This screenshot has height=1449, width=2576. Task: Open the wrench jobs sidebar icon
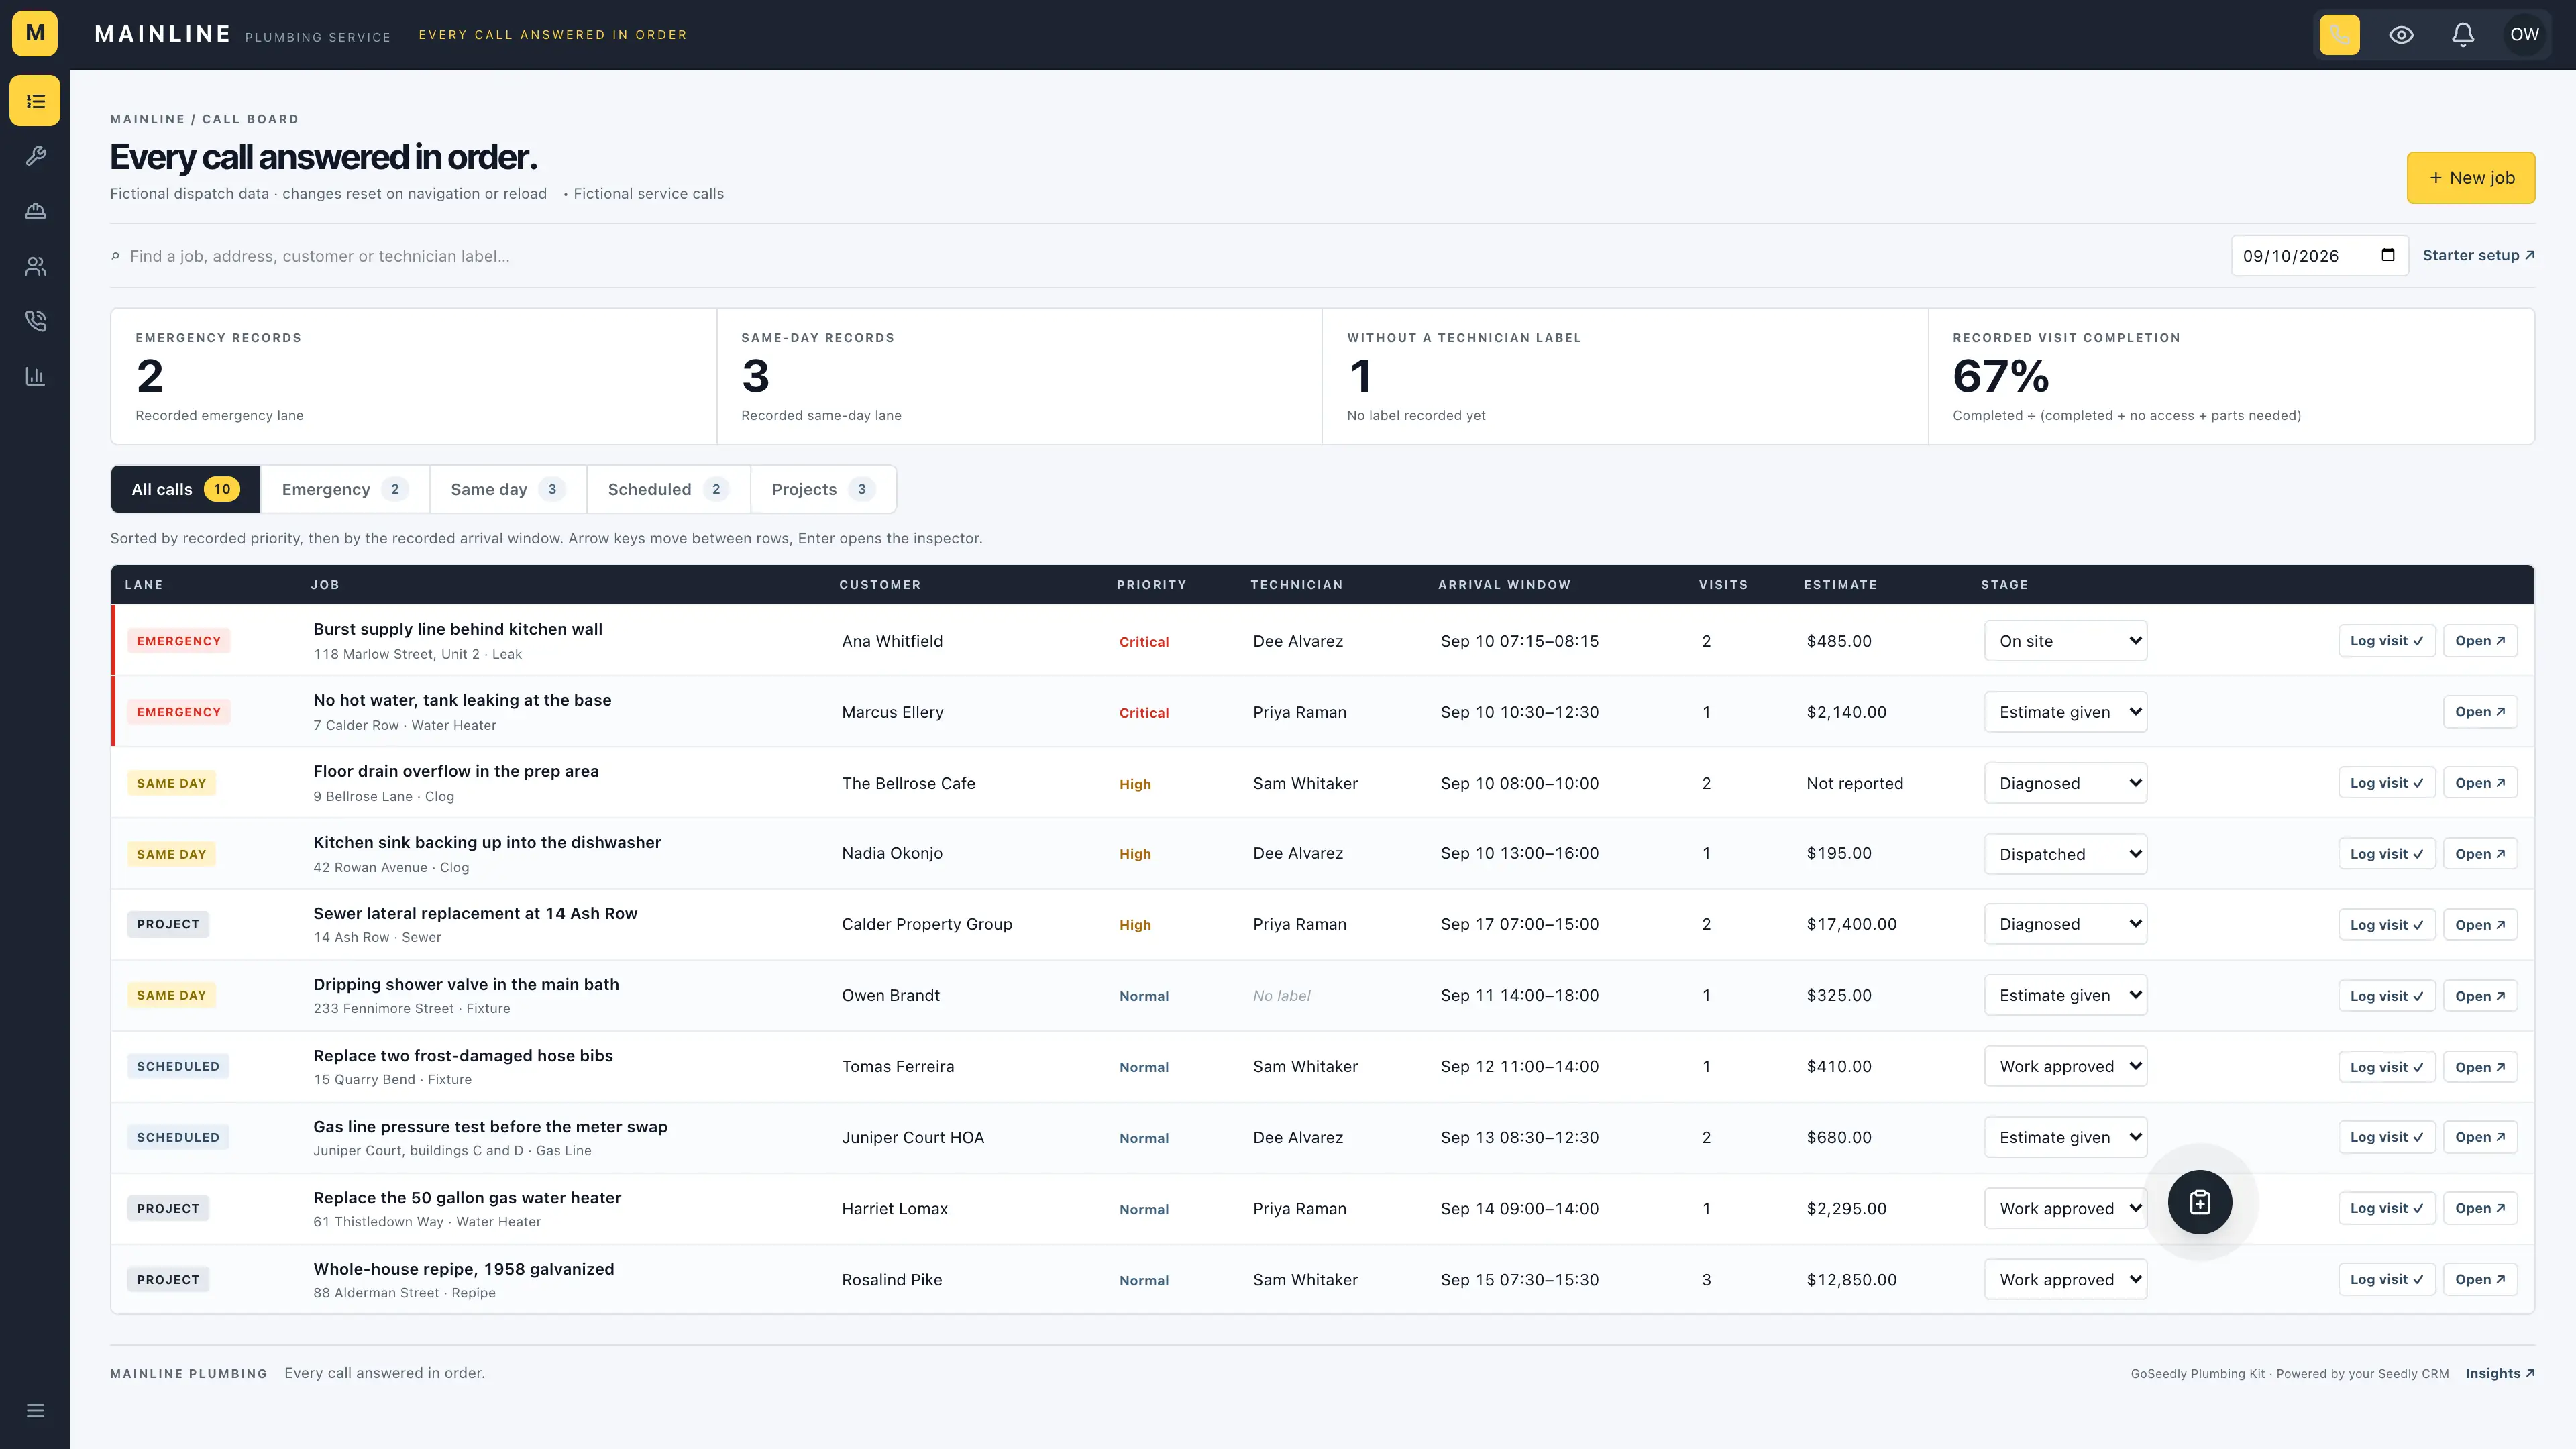[x=35, y=156]
